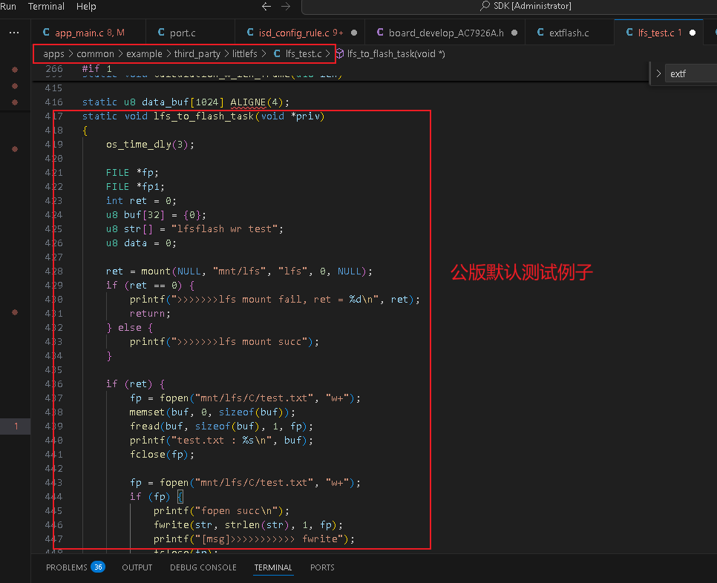Image resolution: width=717 pixels, height=583 pixels.
Task: Switch to the port.c tab
Action: pos(190,33)
